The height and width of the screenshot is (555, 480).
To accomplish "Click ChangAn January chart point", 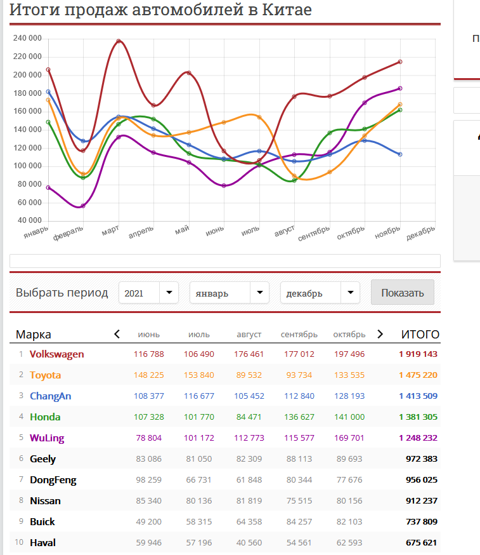I will [48, 91].
